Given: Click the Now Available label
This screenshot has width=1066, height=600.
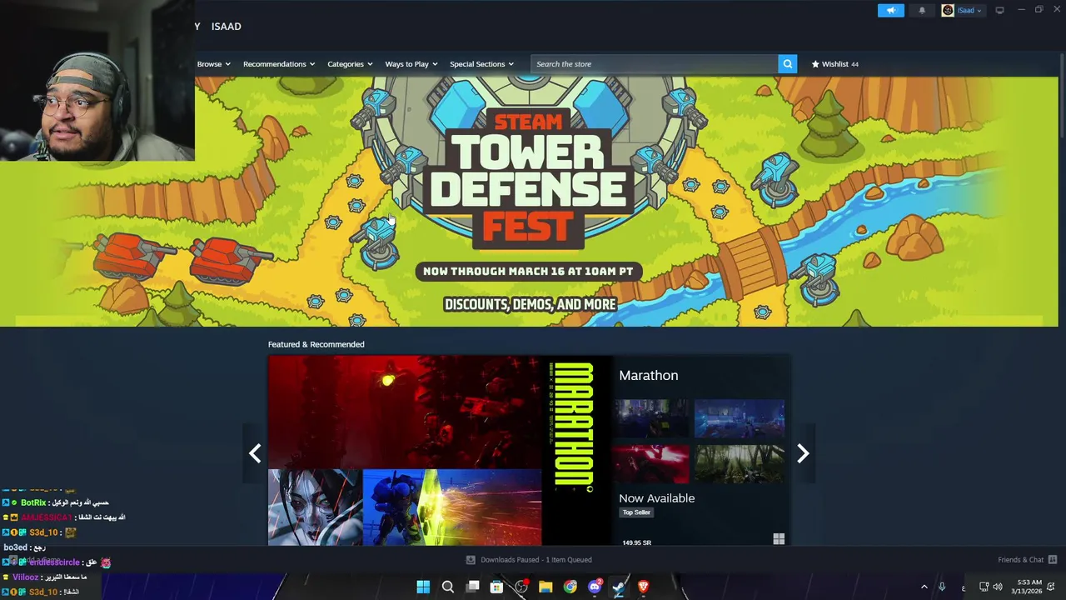Looking at the screenshot, I should (x=656, y=498).
